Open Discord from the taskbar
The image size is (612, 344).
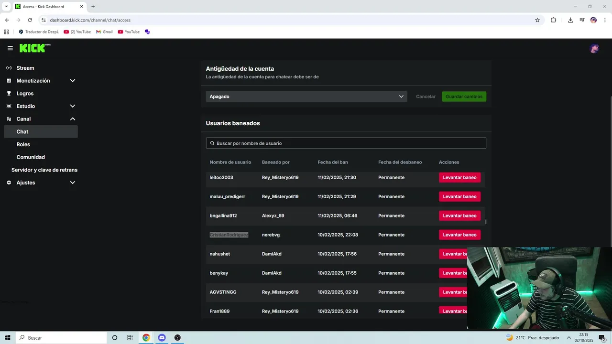tap(162, 338)
